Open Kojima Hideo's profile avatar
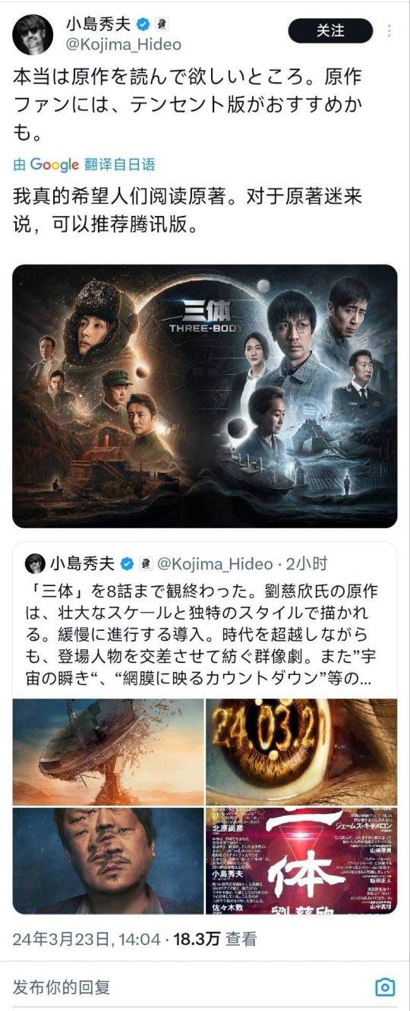Screen dimensions: 410x1011 [33, 34]
